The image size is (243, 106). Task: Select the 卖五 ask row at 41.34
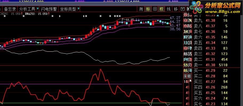(x=211, y=43)
